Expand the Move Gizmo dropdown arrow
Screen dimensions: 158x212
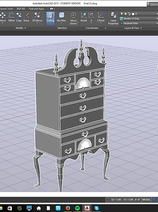(x=78, y=22)
